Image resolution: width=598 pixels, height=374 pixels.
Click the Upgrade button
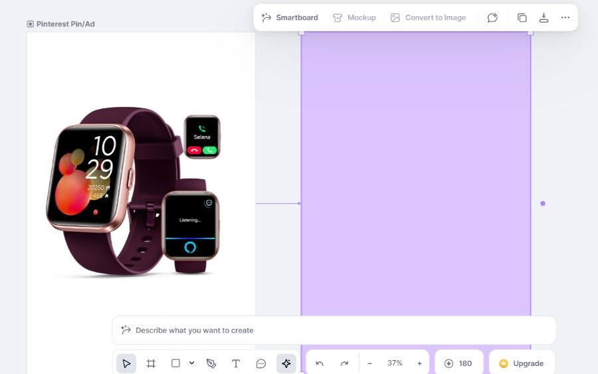pos(522,363)
